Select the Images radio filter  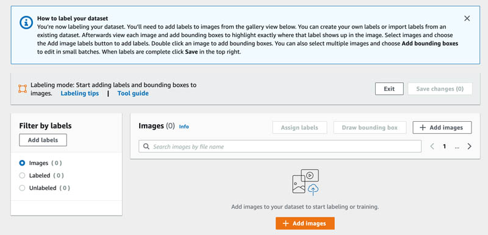click(x=22, y=163)
